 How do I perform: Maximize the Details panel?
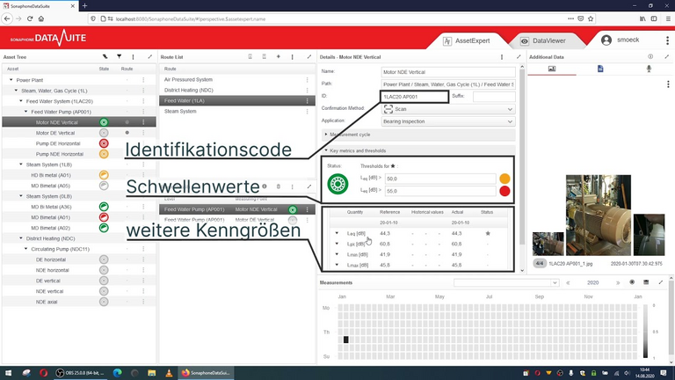[519, 56]
